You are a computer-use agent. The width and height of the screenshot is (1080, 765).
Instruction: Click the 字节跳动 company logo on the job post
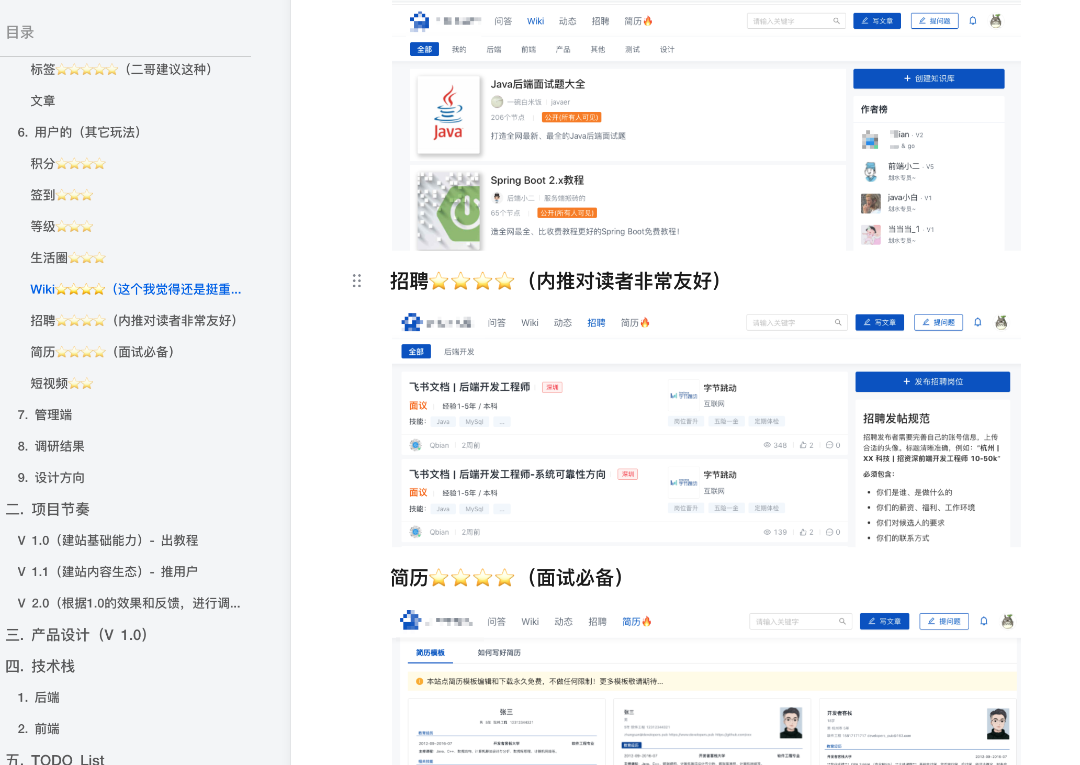coord(683,395)
